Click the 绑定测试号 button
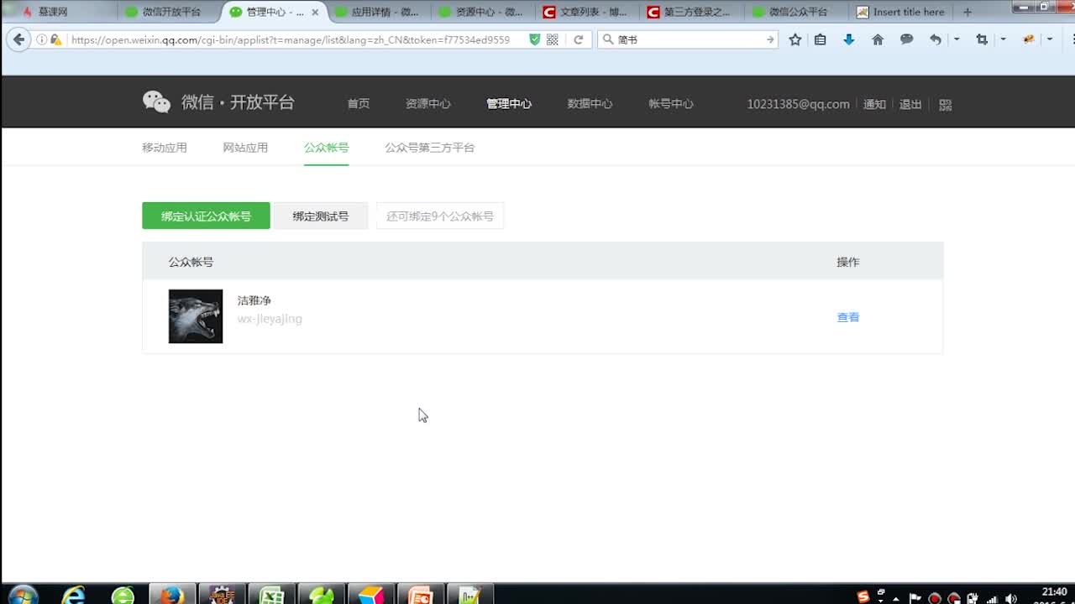 [321, 216]
